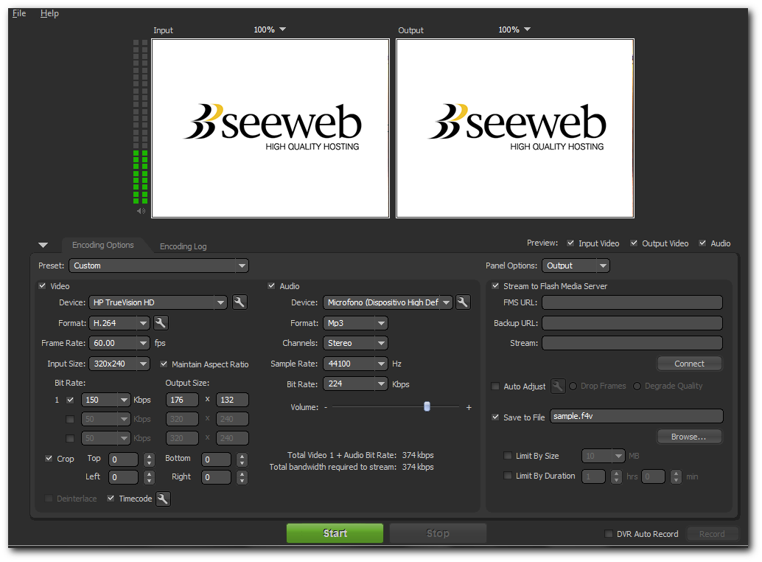Viewport: 762px width, 562px height.
Task: Open video device settings wrench
Action: click(239, 302)
